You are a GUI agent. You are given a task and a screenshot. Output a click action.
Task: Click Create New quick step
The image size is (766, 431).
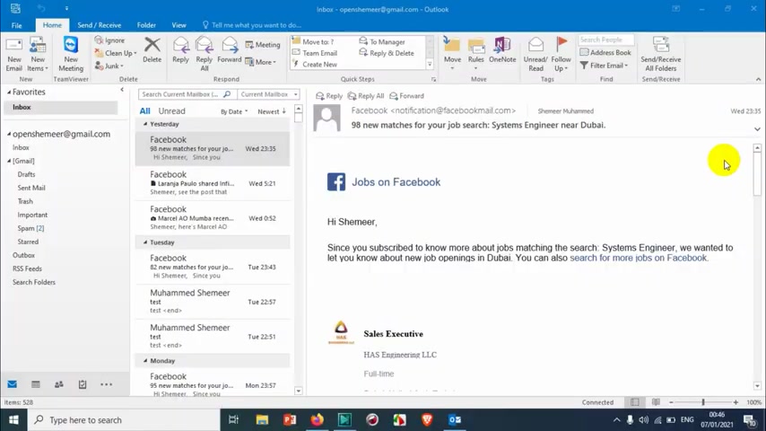click(315, 64)
